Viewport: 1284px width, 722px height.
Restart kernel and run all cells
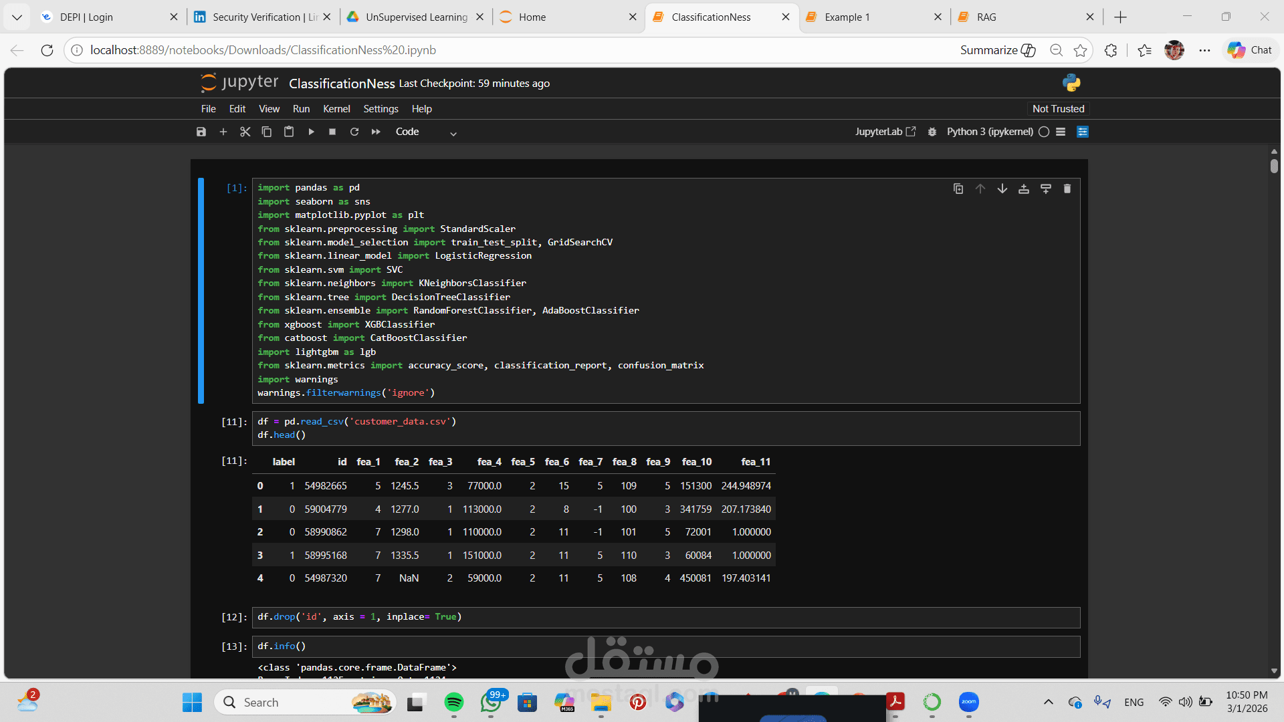coord(376,132)
